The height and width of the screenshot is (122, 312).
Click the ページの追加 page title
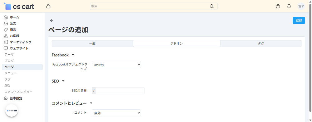point(68,30)
